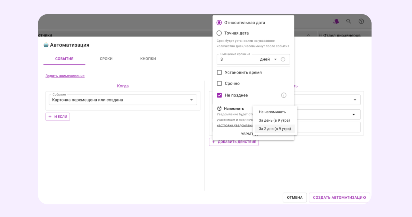Viewport: 412px width, 217px height.
Task: Select Относительная дата radio option
Action: point(219,23)
